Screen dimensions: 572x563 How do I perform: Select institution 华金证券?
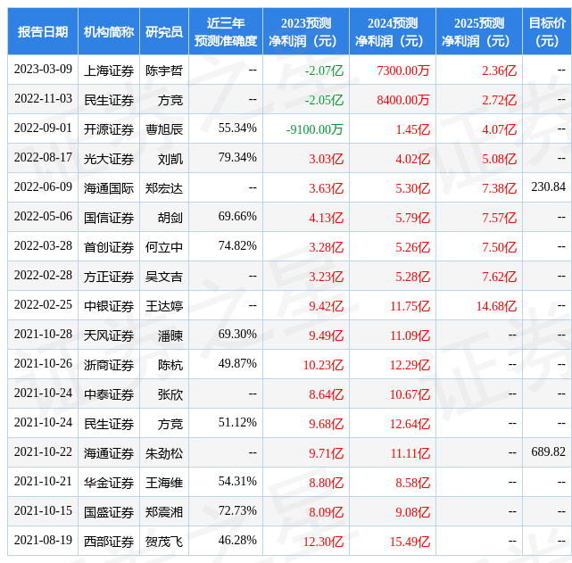pyautogui.click(x=109, y=484)
